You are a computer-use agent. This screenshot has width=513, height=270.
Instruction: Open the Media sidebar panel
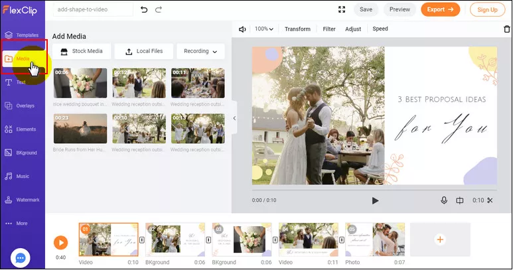point(23,59)
